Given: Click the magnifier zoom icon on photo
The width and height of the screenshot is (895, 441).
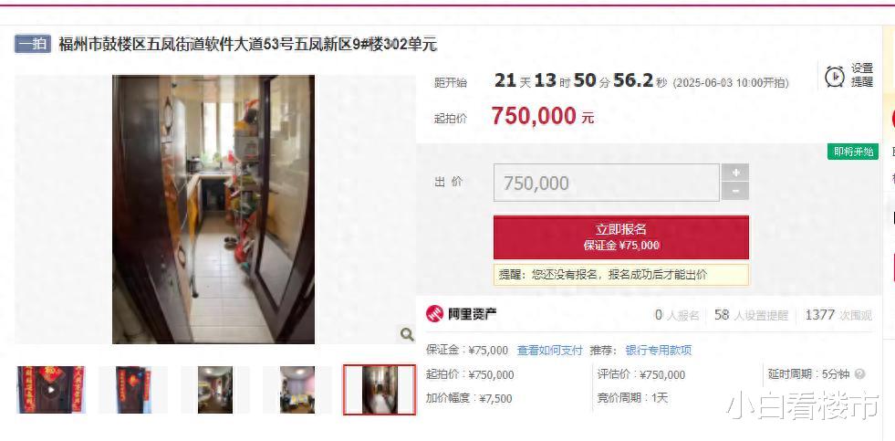Looking at the screenshot, I should [406, 334].
